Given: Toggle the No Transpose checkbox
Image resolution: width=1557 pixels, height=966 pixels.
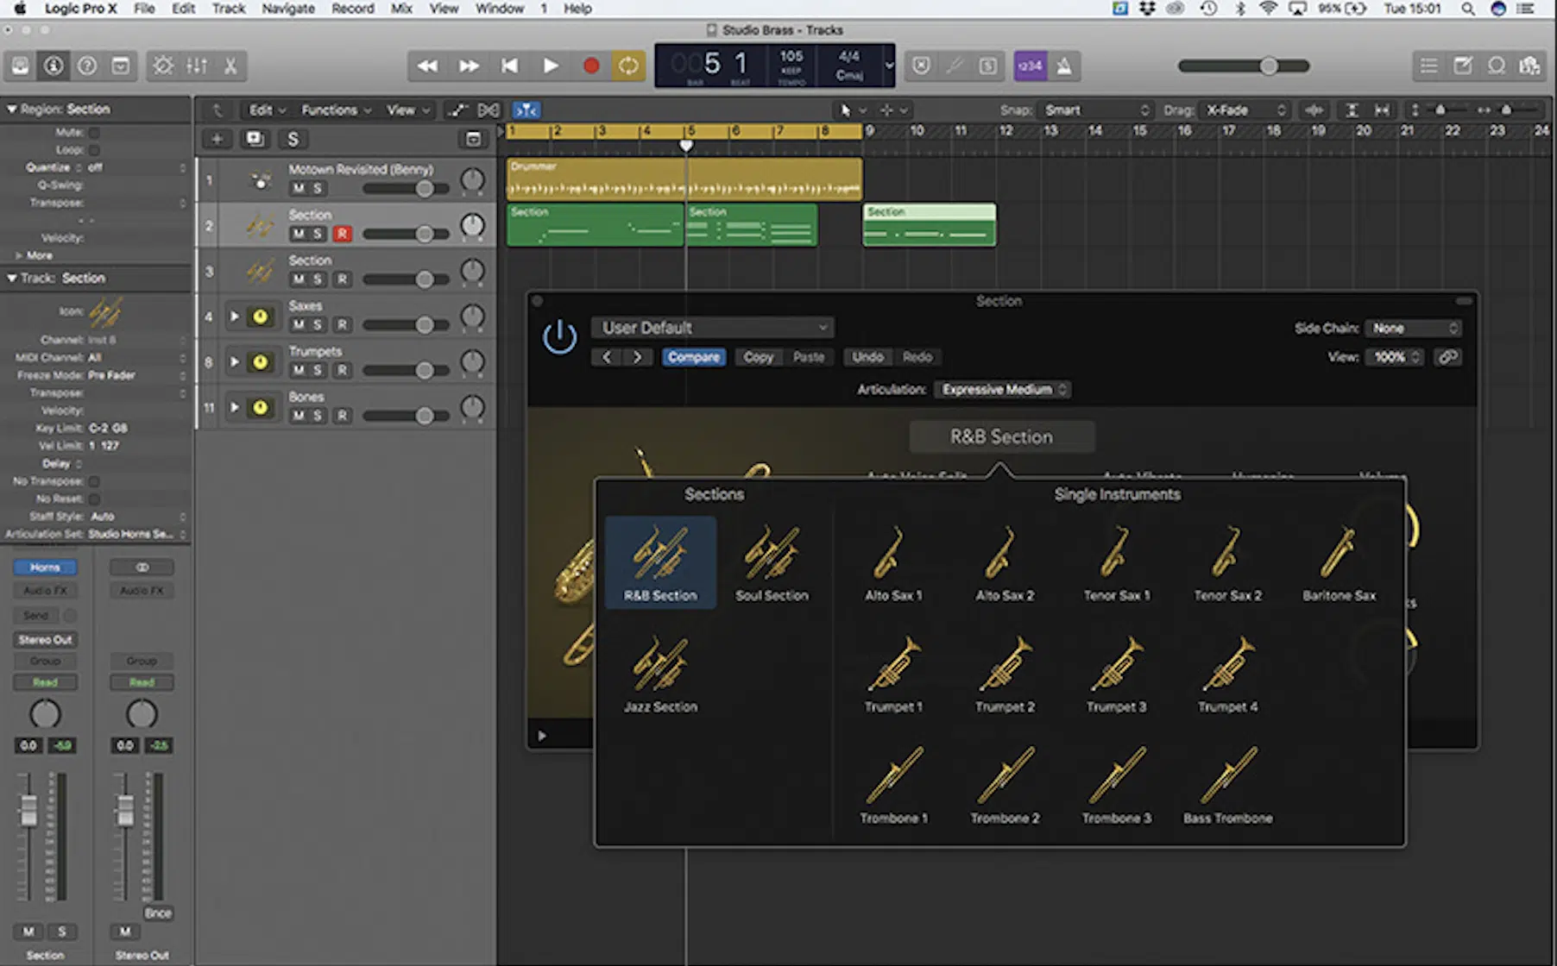Looking at the screenshot, I should coord(94,481).
